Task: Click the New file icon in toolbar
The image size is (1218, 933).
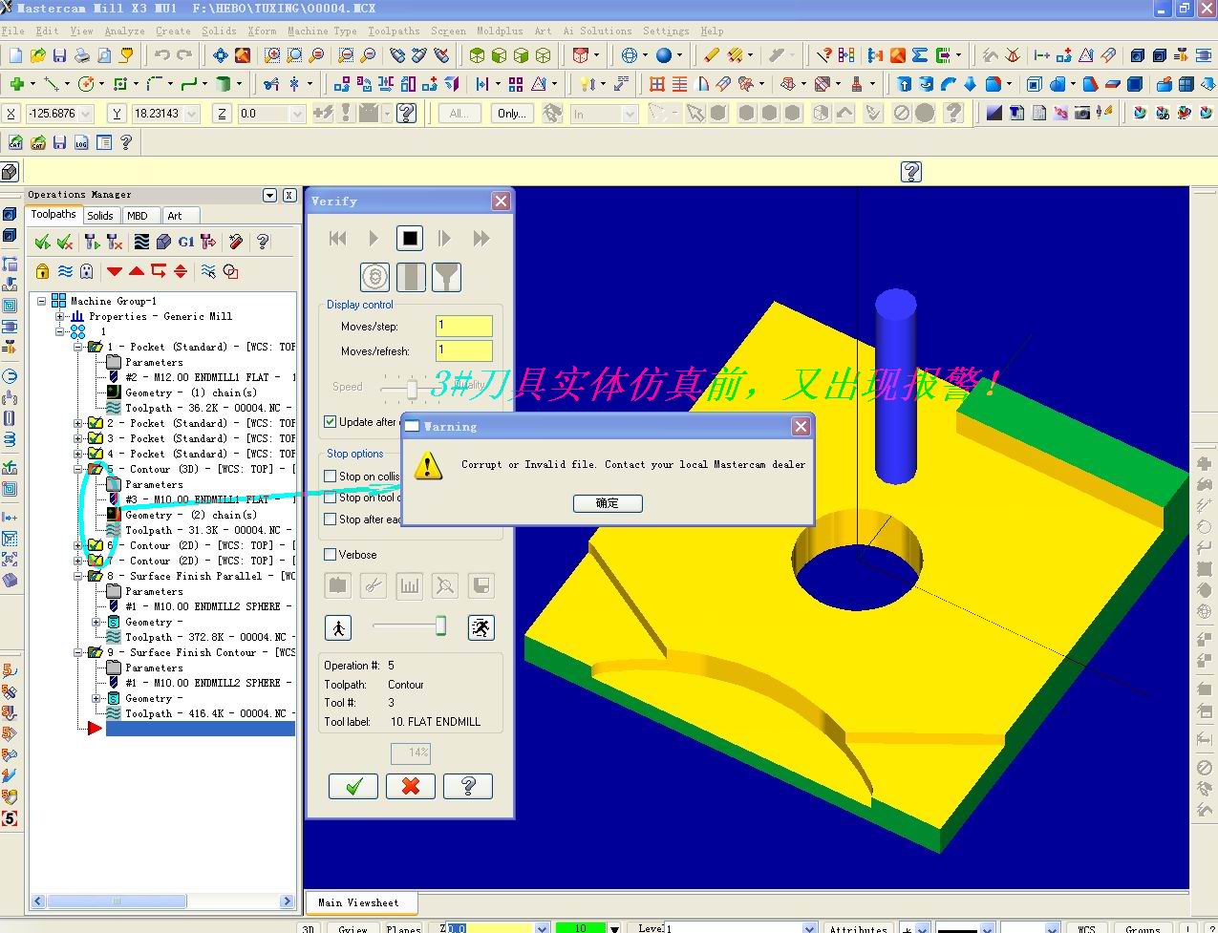Action: 16,55
